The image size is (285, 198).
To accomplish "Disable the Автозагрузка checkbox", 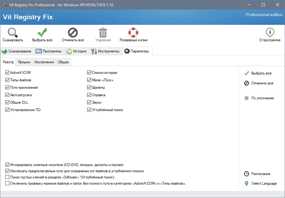I will point(7,95).
